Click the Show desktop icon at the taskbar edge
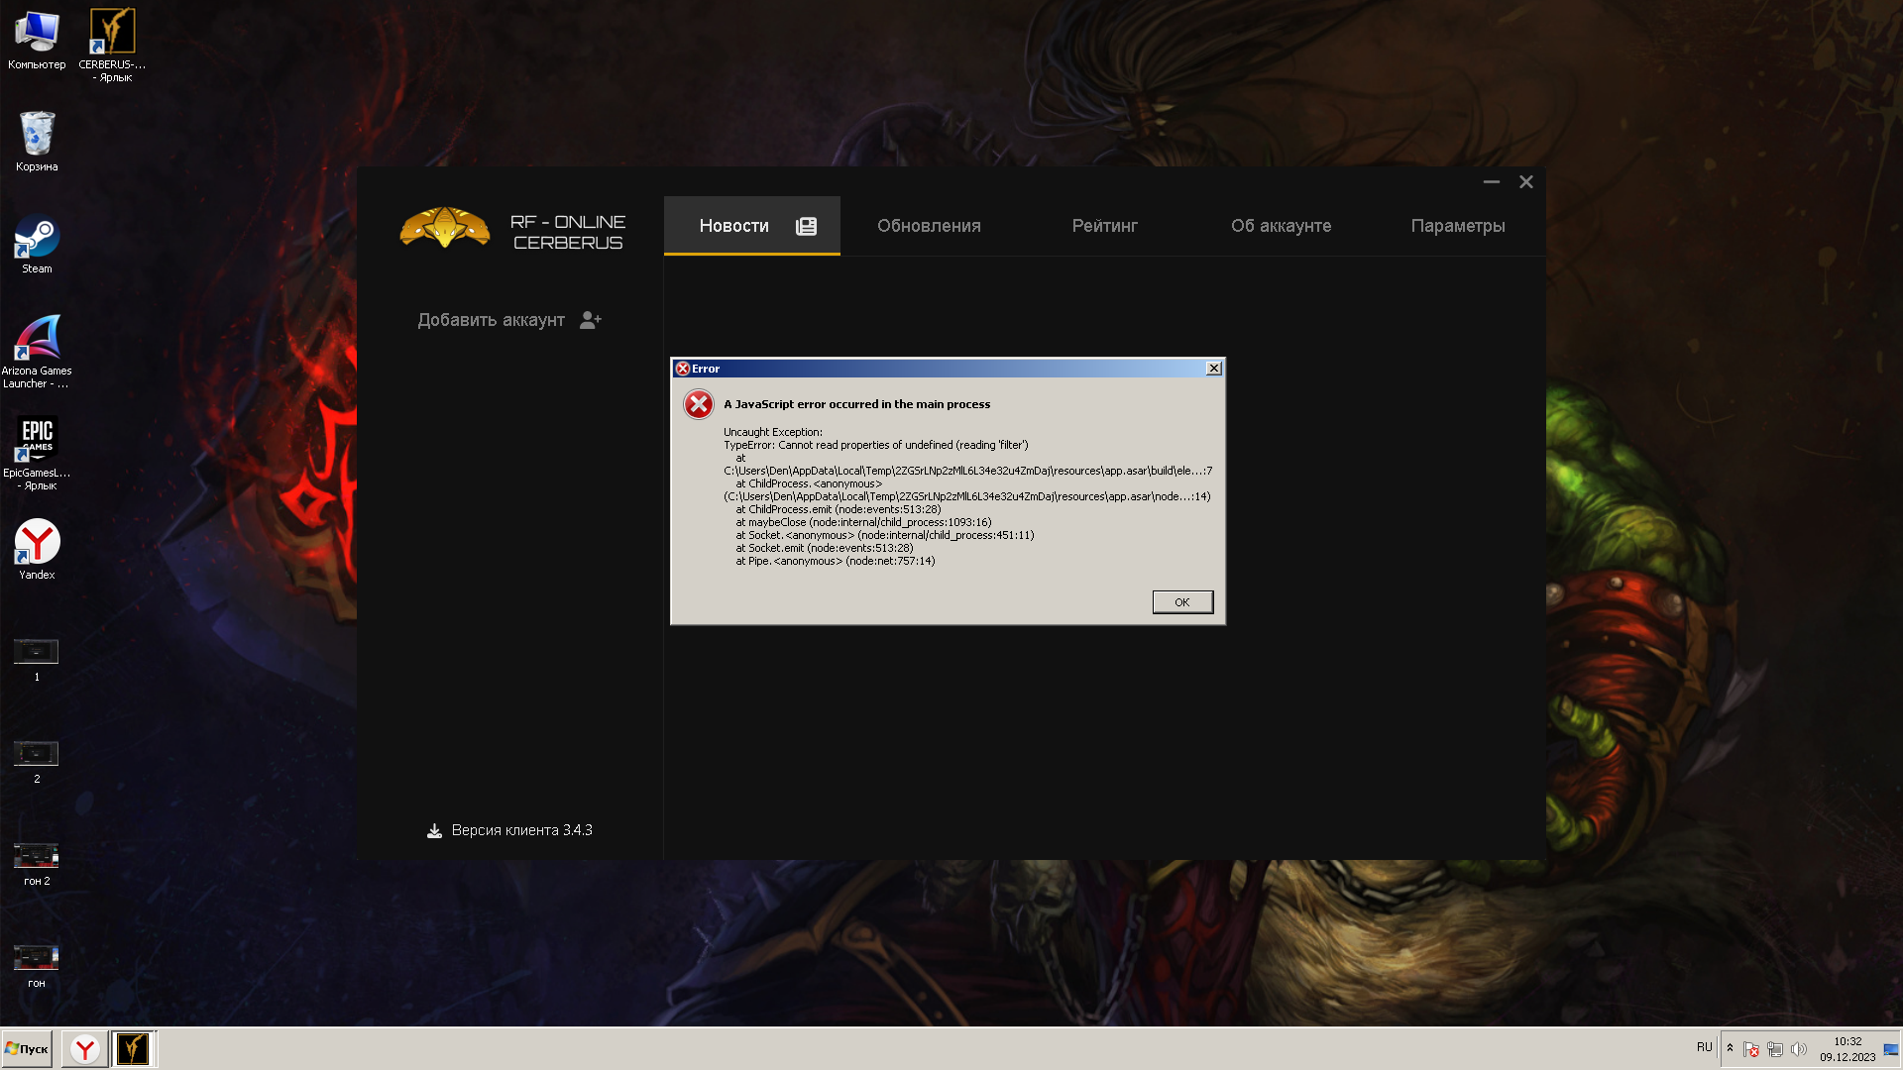Viewport: 1903px width, 1070px height. pyautogui.click(x=1891, y=1049)
